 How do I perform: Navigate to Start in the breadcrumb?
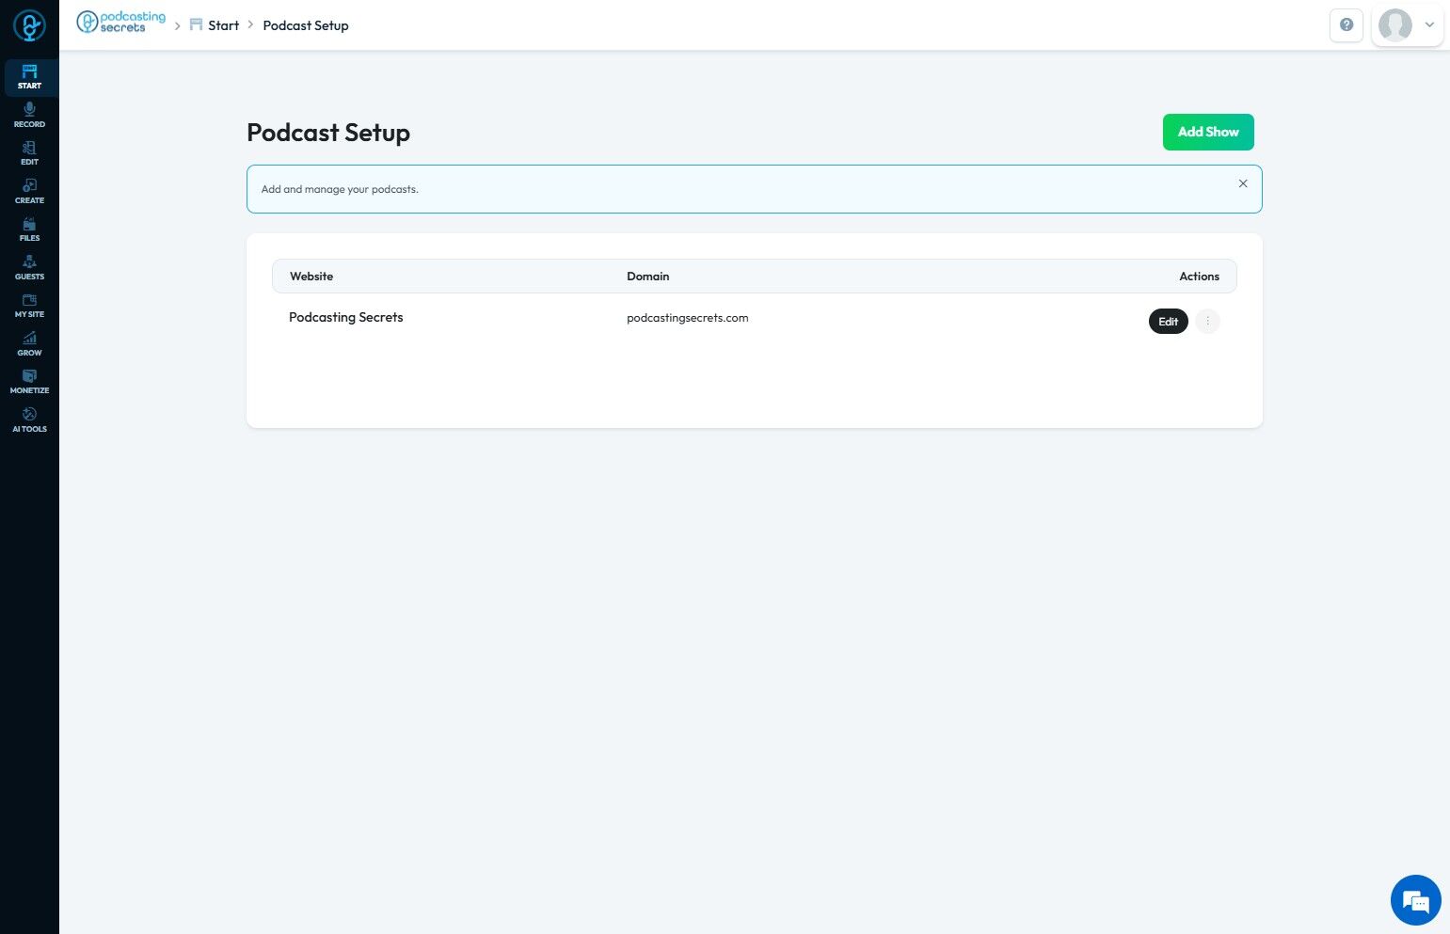215,25
